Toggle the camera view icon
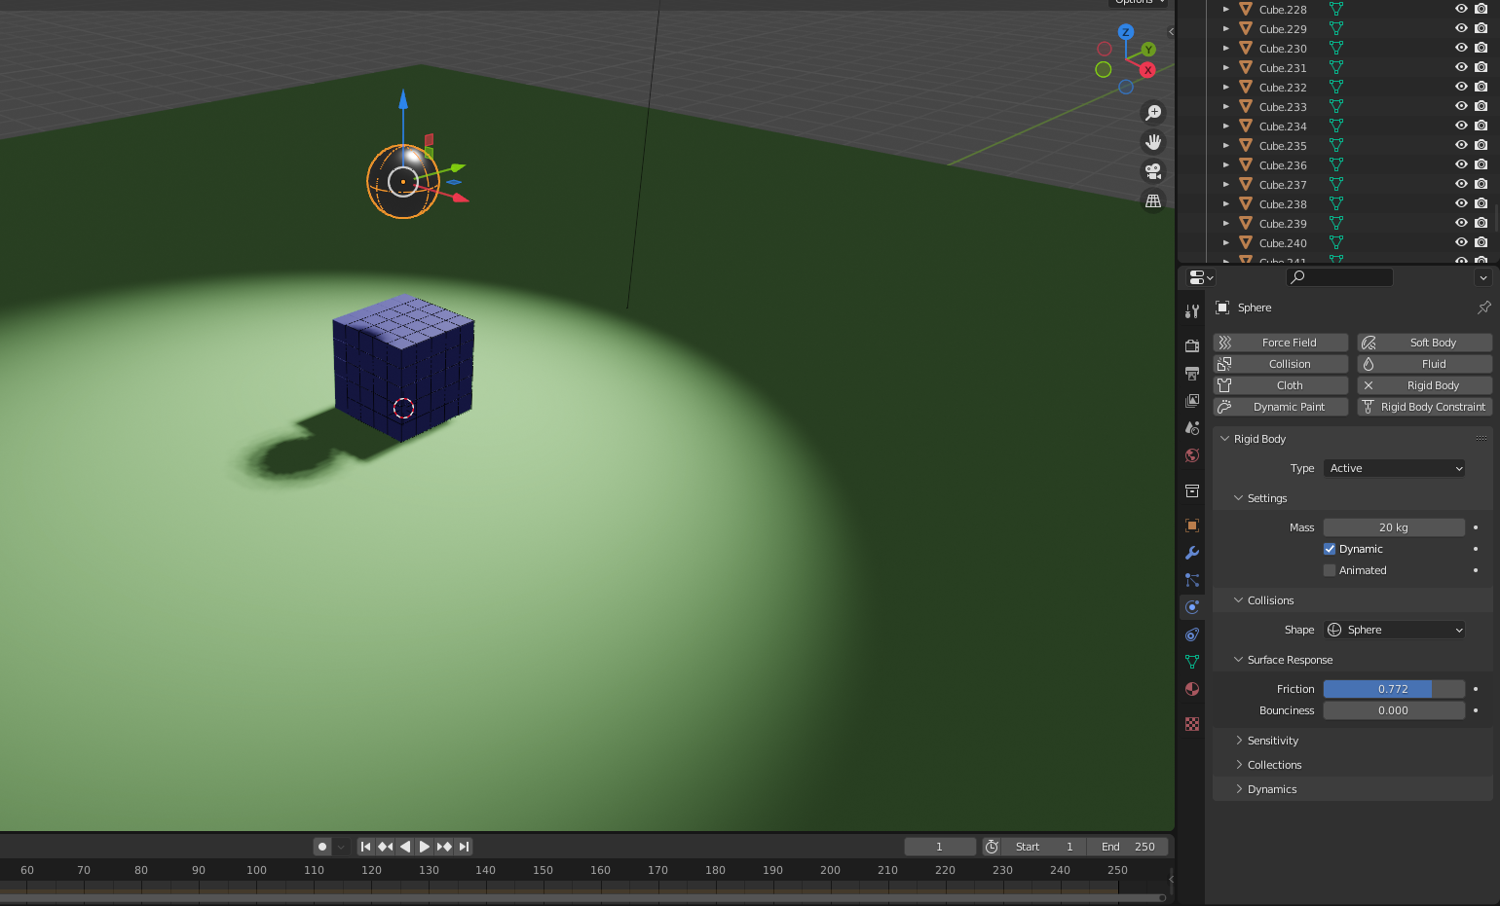 [x=1153, y=171]
